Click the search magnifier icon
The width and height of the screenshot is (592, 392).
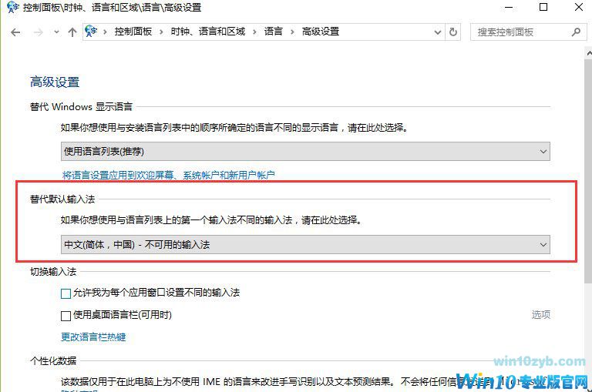[576, 32]
